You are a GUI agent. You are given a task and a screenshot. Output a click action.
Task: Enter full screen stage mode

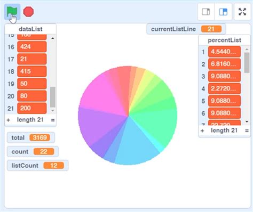point(242,12)
